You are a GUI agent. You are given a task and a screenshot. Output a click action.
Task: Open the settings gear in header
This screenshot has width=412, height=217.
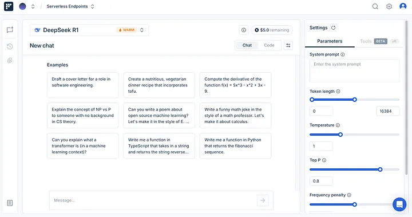tap(389, 6)
